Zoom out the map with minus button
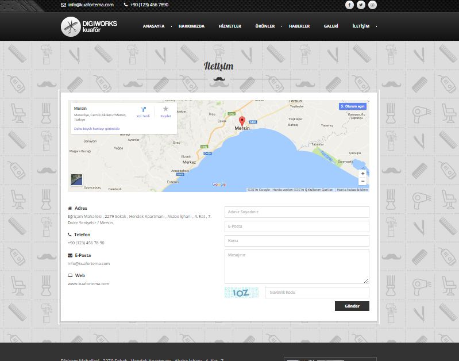The width and height of the screenshot is (459, 361). pos(362,181)
